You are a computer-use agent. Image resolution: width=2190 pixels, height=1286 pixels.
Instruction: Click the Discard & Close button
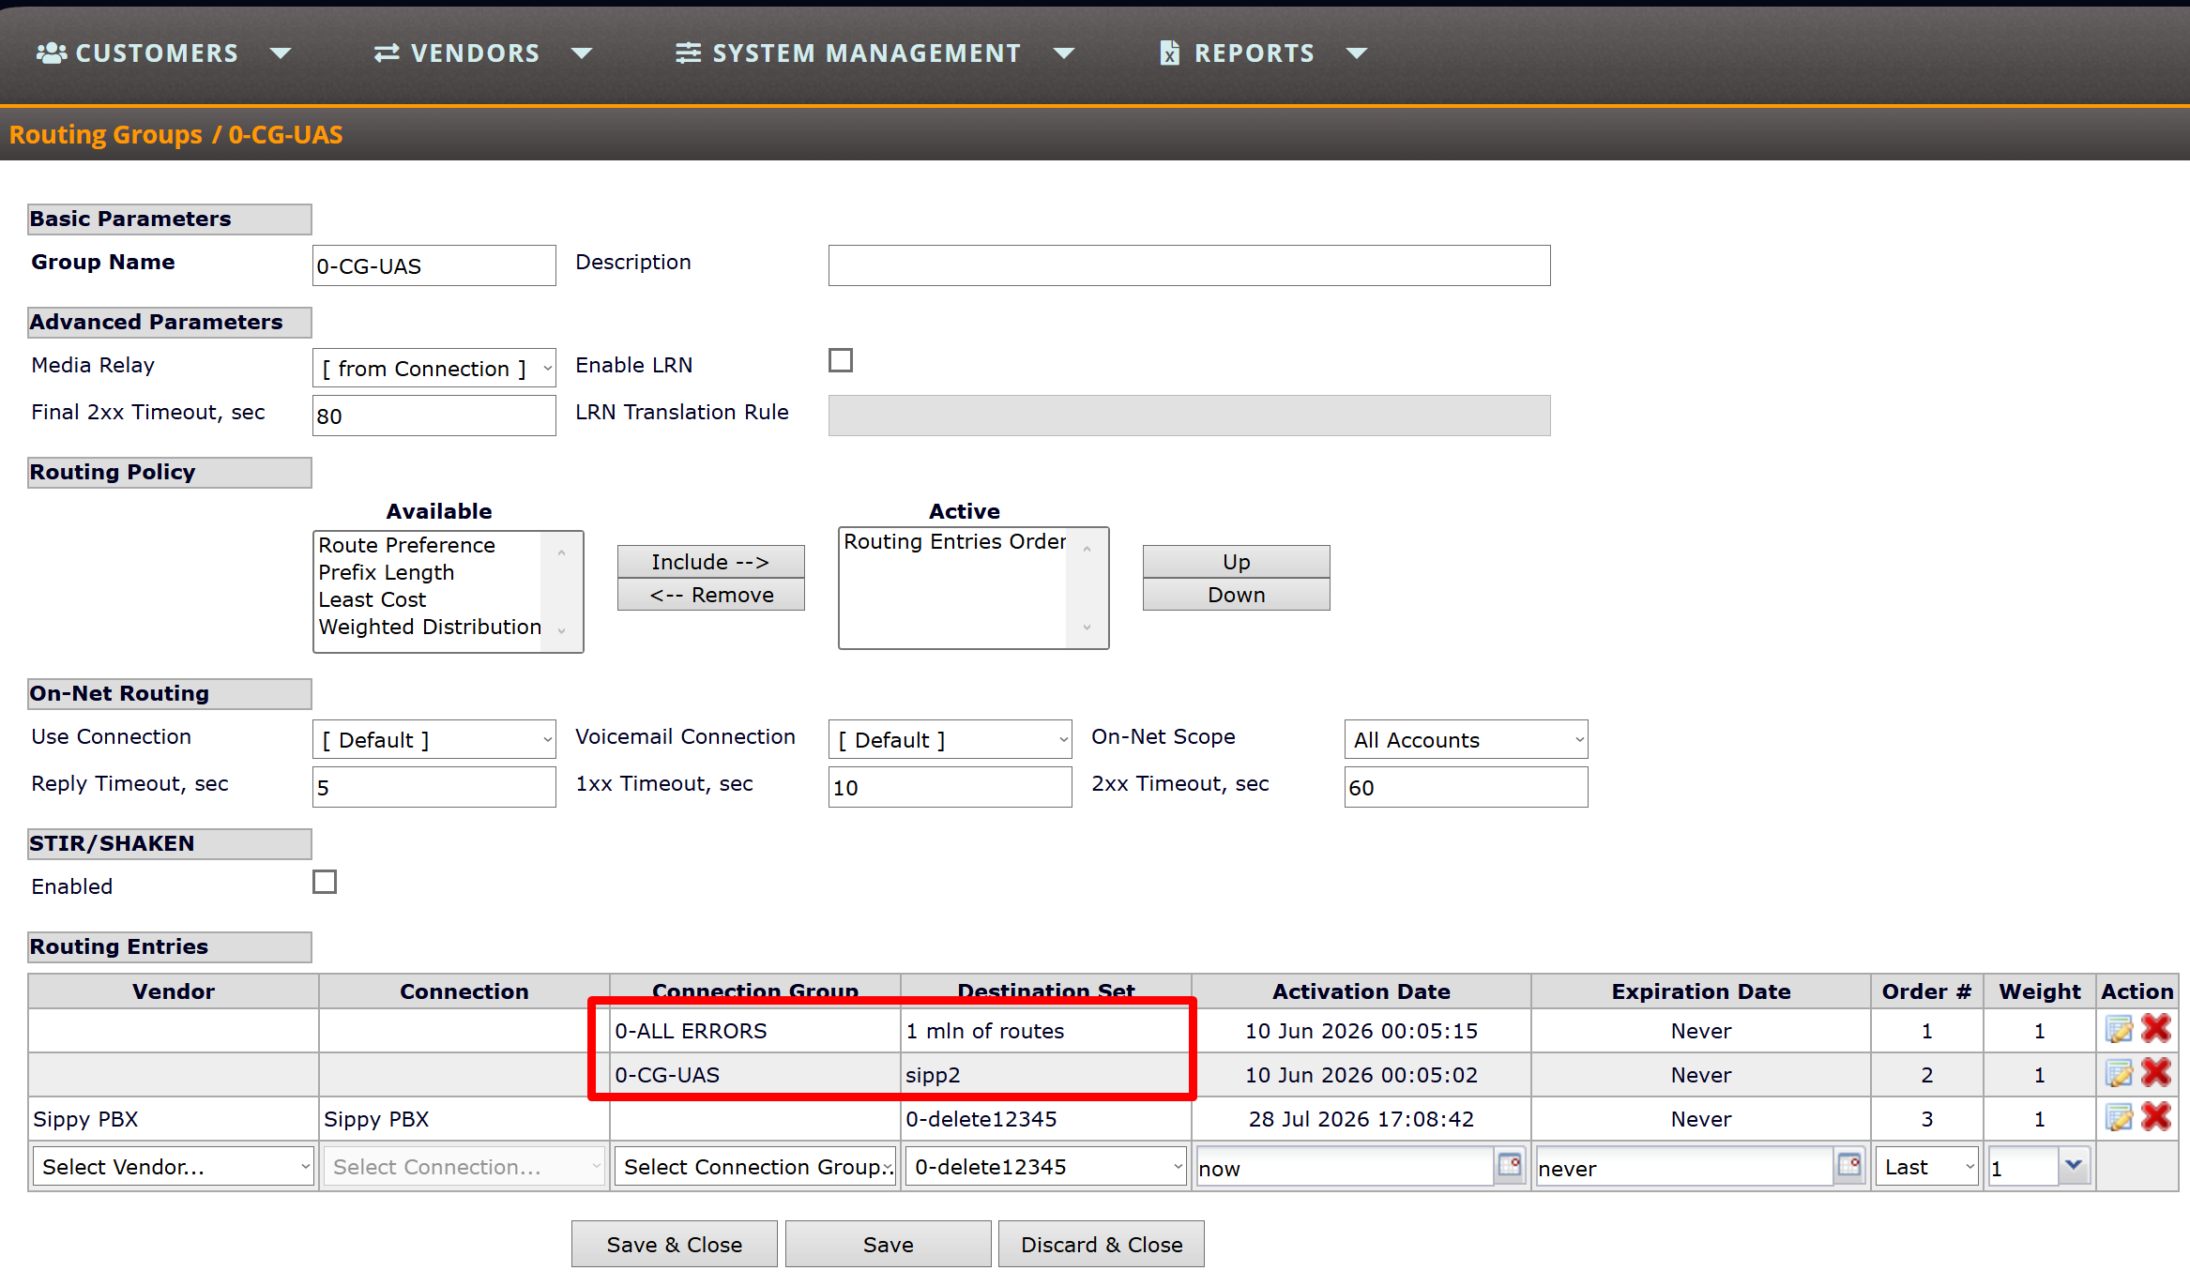1102,1244
